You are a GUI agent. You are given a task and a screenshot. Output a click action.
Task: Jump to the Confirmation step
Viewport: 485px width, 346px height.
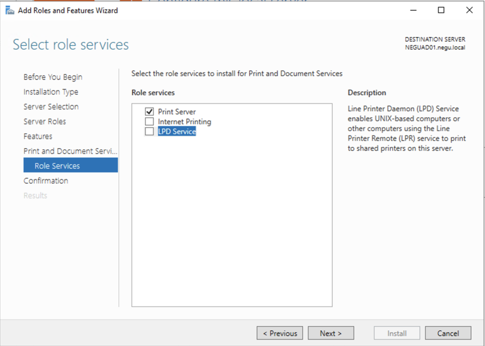(x=46, y=181)
